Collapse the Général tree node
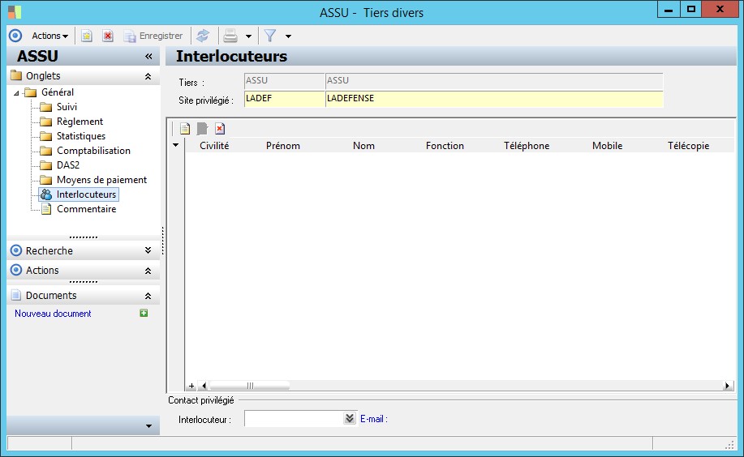Screen dimensions: 744x457 16,93
